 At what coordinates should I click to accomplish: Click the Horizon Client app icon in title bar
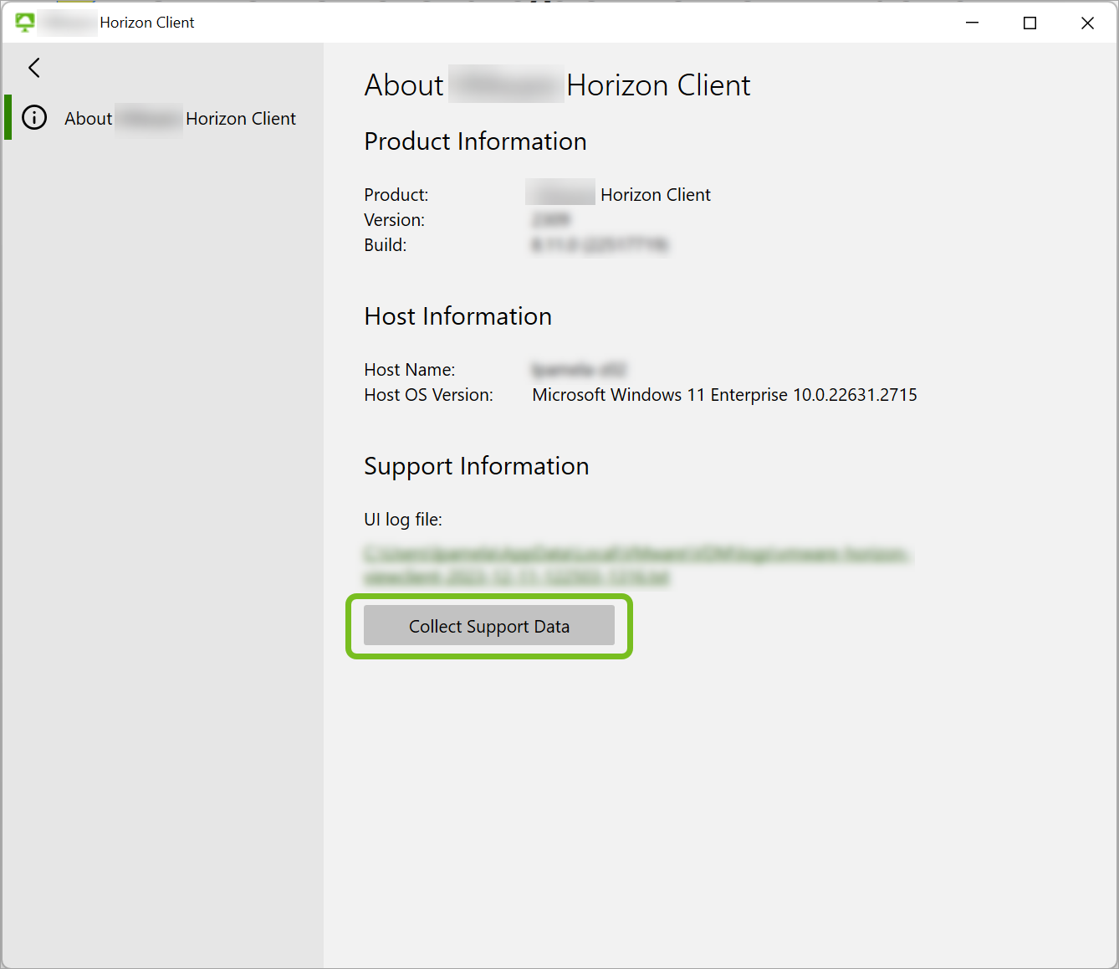(25, 23)
